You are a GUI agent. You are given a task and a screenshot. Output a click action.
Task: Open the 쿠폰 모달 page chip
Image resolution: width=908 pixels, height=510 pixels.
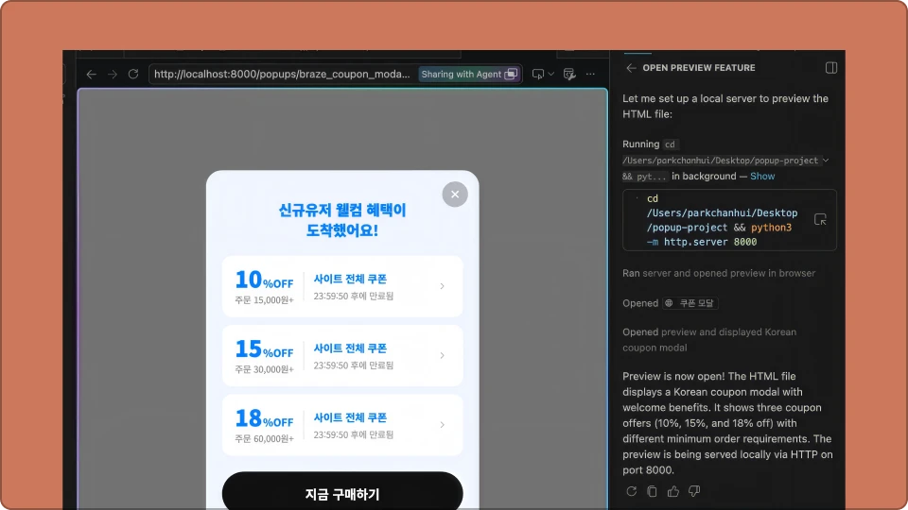tap(690, 303)
